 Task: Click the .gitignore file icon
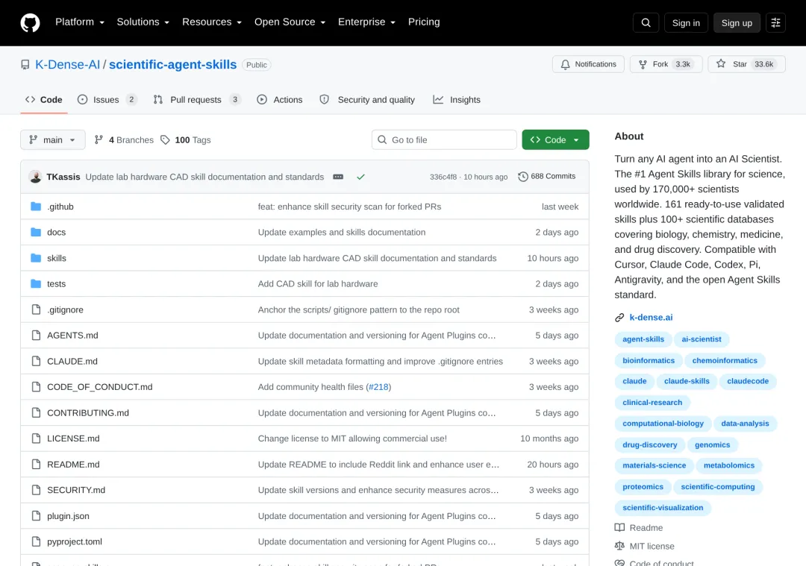pyautogui.click(x=36, y=309)
